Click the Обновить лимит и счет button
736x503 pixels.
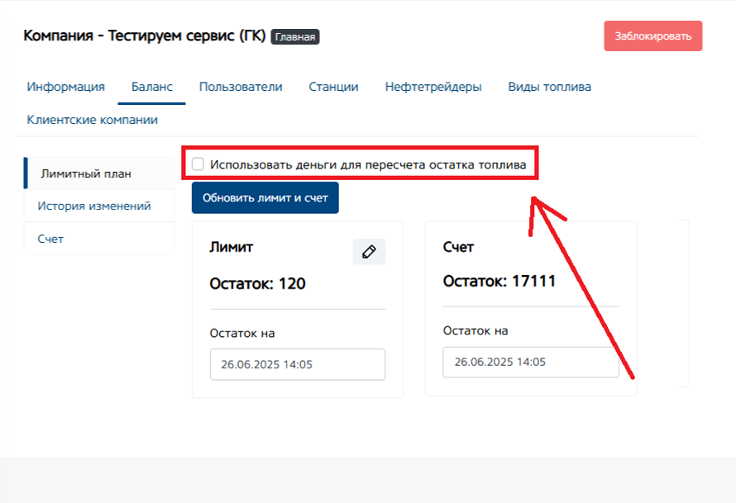point(265,198)
